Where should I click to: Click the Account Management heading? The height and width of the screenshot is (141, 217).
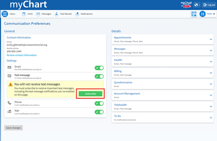[127, 93]
